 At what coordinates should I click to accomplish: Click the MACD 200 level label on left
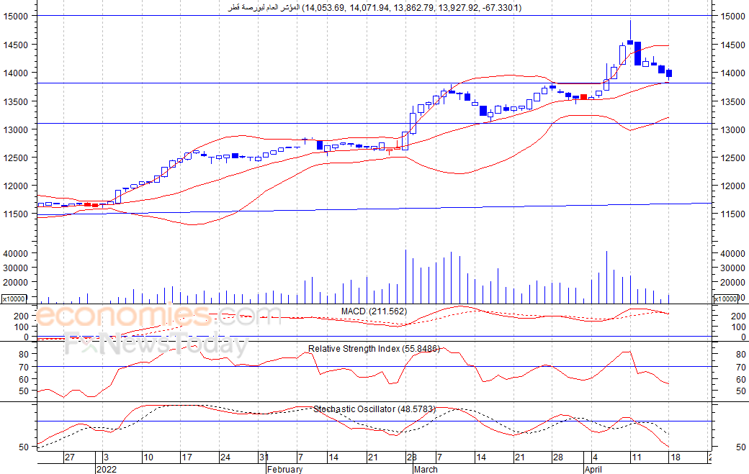[x=22, y=316]
